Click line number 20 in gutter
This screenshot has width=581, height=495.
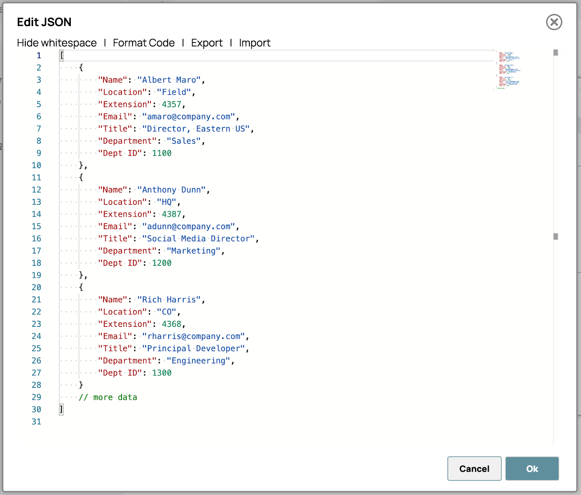pos(36,287)
